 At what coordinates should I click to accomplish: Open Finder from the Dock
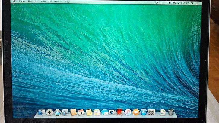pos(42,112)
